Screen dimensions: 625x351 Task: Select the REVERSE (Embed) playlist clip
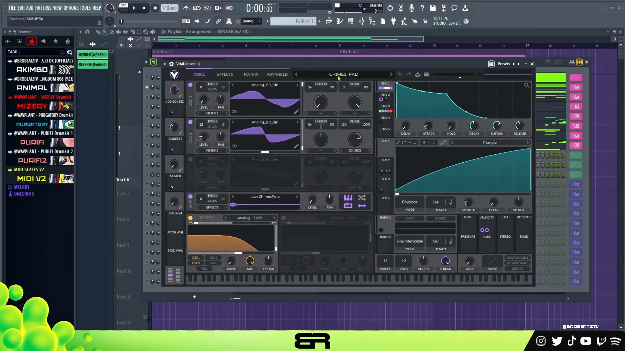pyautogui.click(x=92, y=65)
